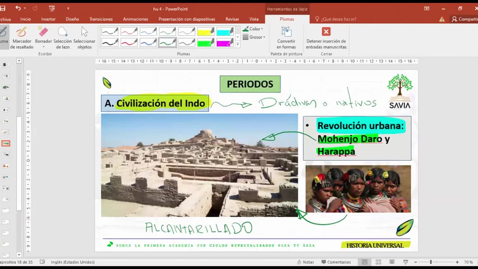Pick the Seleccionar objetos arrow tool

point(84,38)
